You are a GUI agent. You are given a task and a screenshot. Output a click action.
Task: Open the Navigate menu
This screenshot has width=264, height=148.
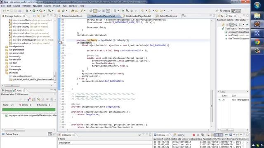pos(38,6)
